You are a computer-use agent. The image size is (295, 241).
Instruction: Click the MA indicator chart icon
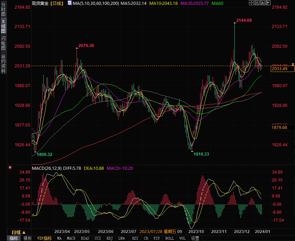(x=70, y=3)
